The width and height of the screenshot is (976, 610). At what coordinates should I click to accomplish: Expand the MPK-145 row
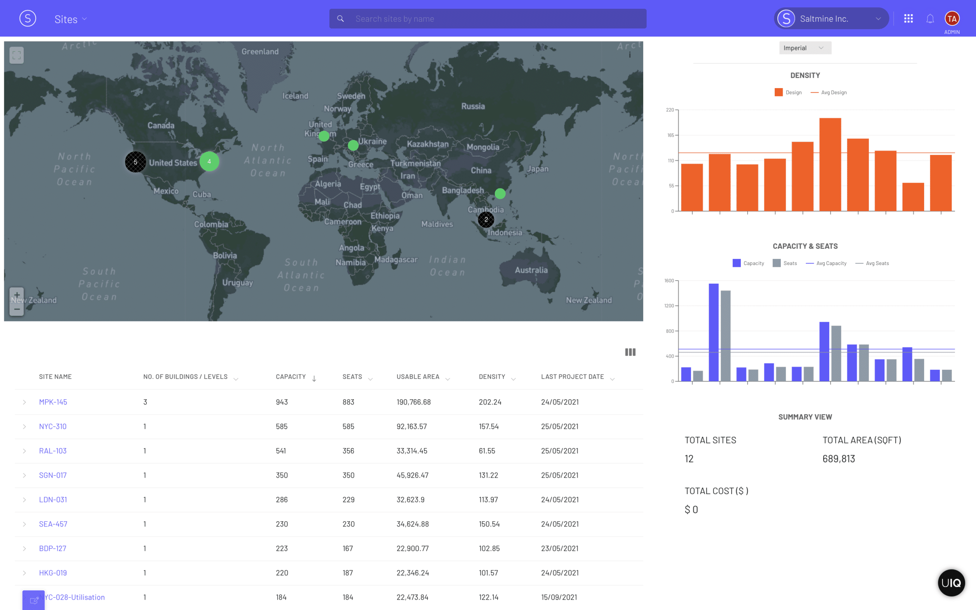(24, 402)
